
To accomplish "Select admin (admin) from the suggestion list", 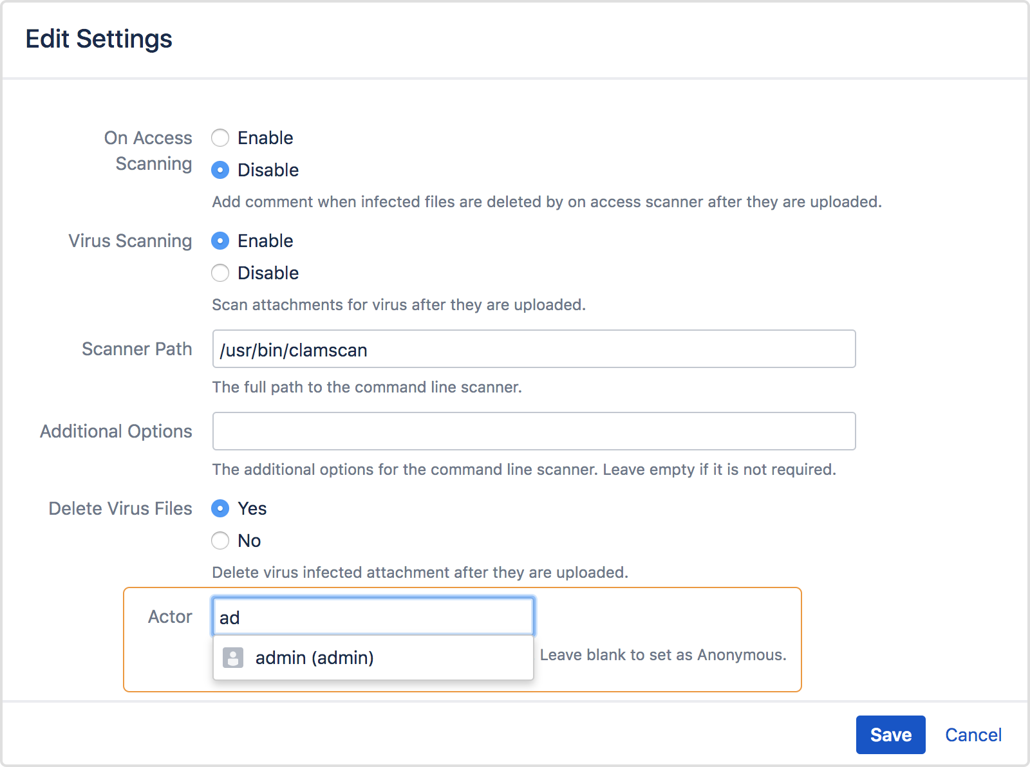I will (314, 658).
